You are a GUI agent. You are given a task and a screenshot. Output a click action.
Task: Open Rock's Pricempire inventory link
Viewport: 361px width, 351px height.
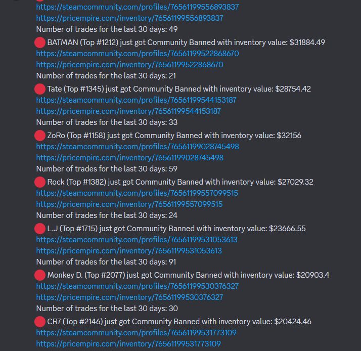pyautogui.click(x=129, y=204)
